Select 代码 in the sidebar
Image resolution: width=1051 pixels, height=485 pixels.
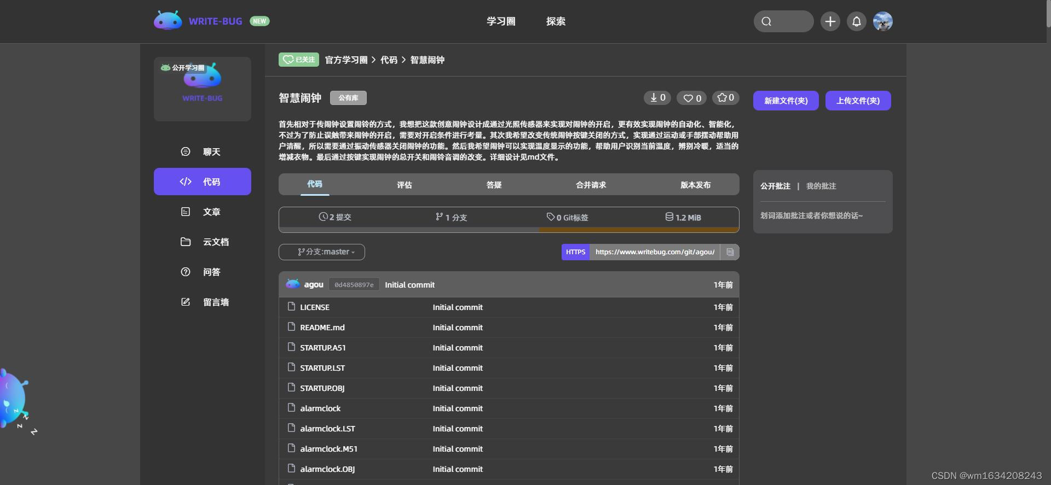tap(202, 182)
